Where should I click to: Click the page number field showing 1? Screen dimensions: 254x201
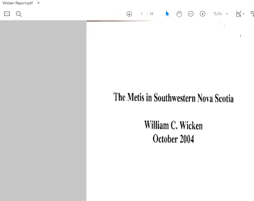point(141,14)
